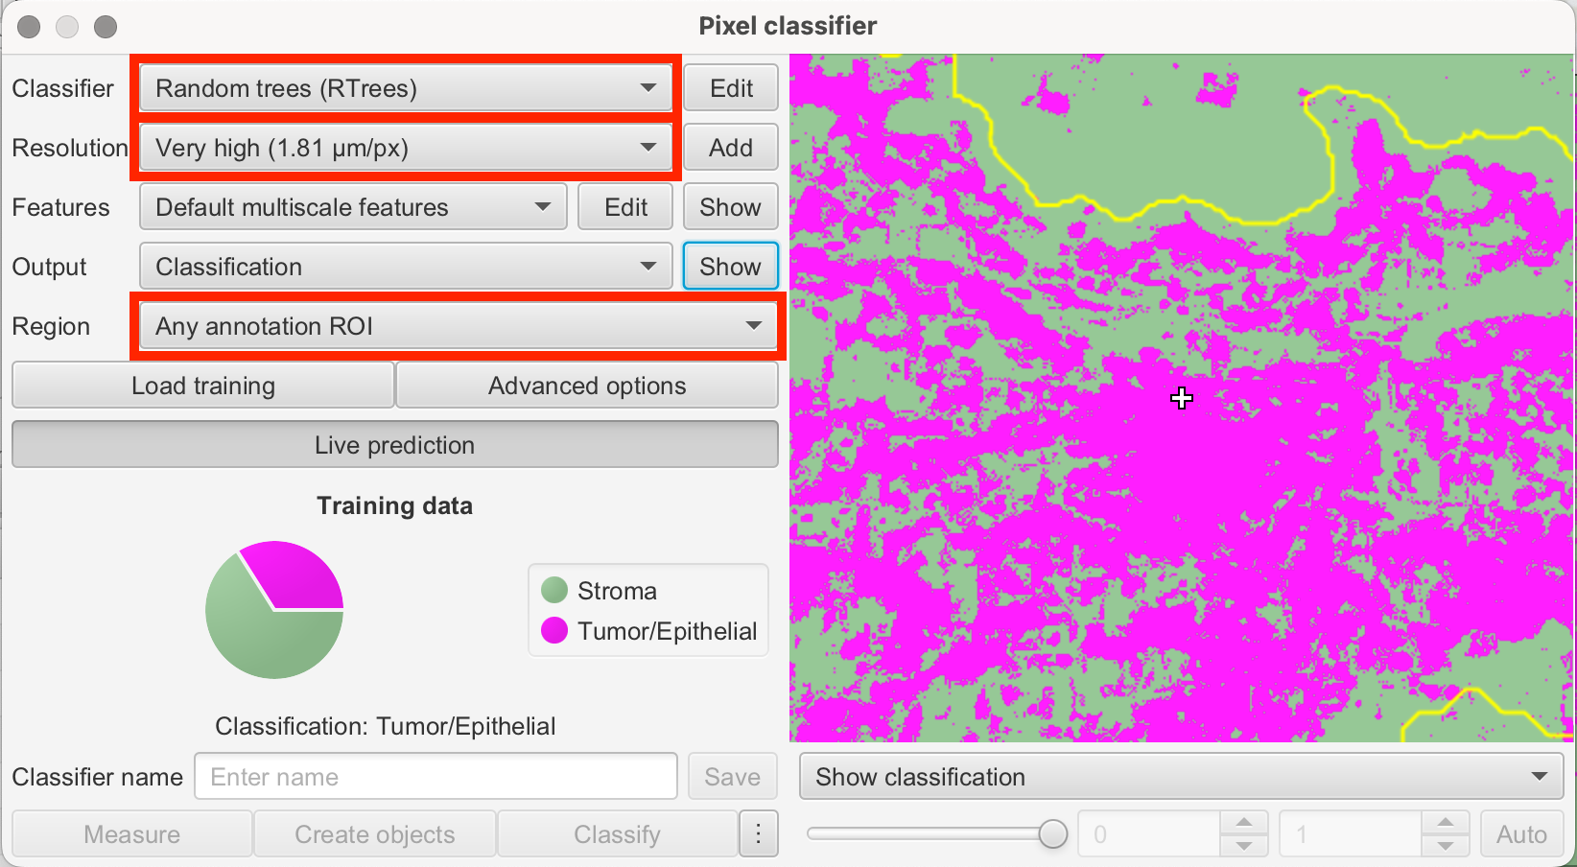Open the Show classification dropdown
This screenshot has width=1577, height=867.
[1181, 777]
